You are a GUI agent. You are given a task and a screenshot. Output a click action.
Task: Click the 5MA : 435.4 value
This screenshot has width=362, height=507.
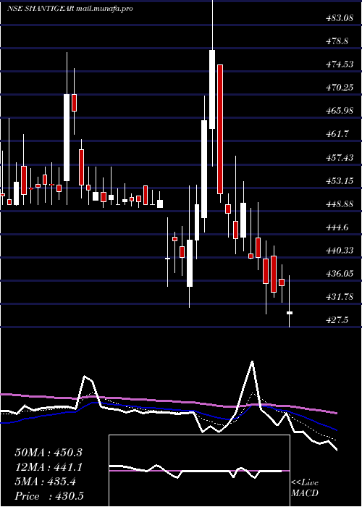pyautogui.click(x=45, y=482)
